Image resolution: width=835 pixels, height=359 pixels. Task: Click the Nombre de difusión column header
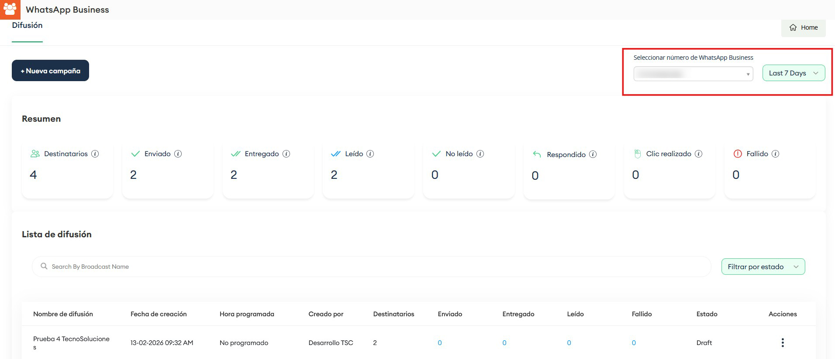63,314
